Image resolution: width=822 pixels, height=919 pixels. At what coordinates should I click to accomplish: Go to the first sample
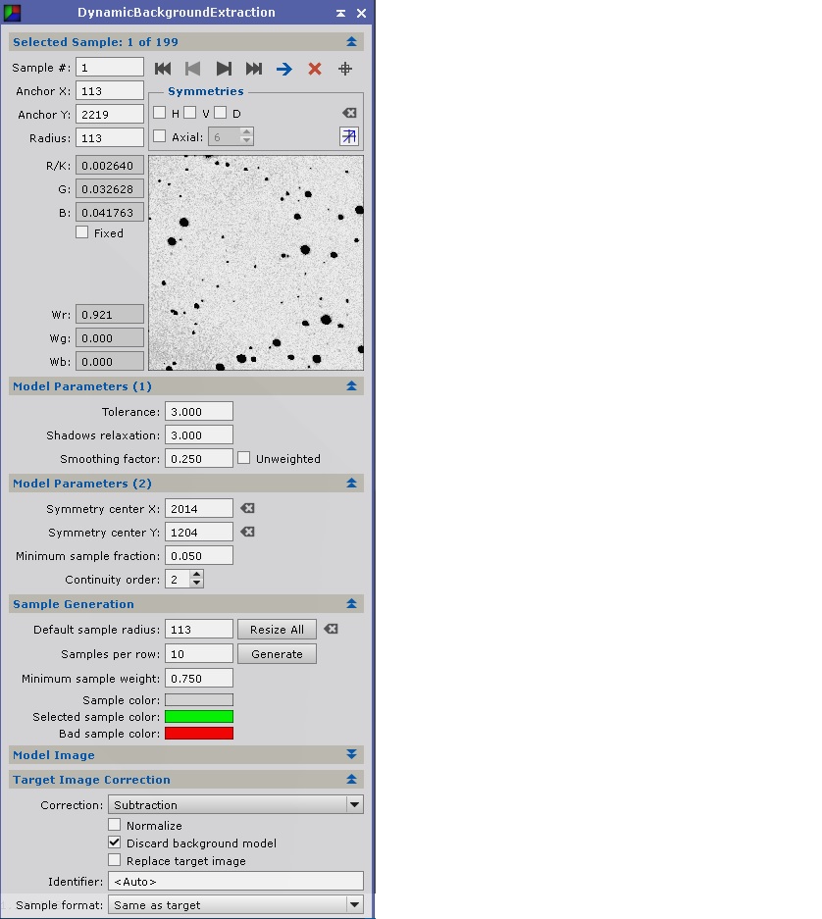[163, 69]
